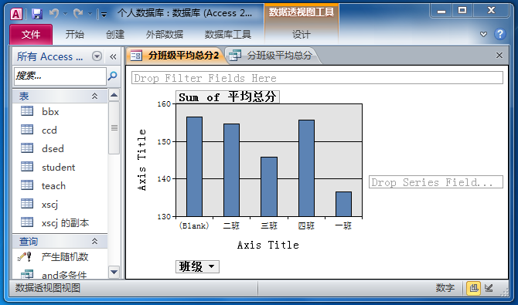Screen dimensions: 518x305
Task: Redo the last action
Action: tap(78, 14)
